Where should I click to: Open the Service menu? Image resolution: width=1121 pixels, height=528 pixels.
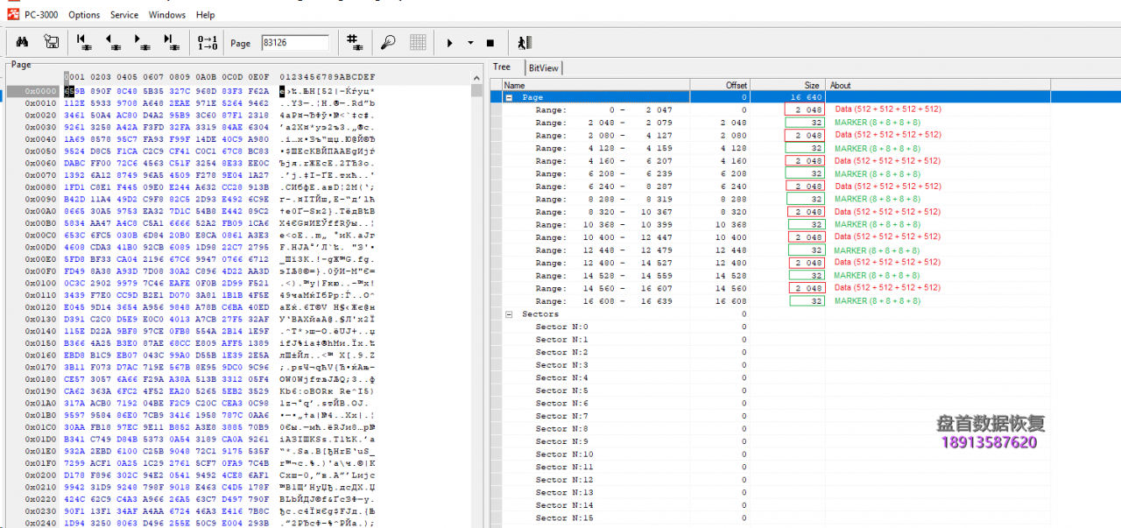click(124, 15)
